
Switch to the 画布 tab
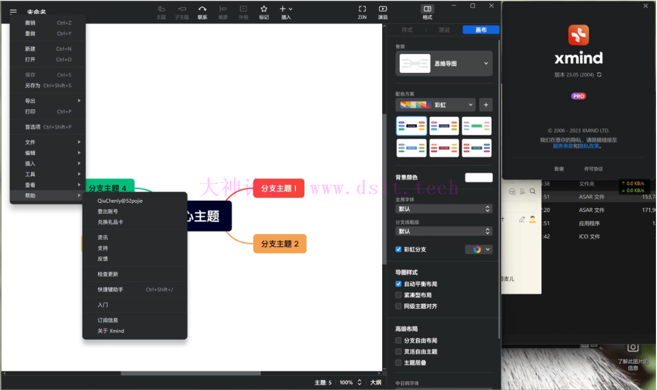(x=481, y=30)
